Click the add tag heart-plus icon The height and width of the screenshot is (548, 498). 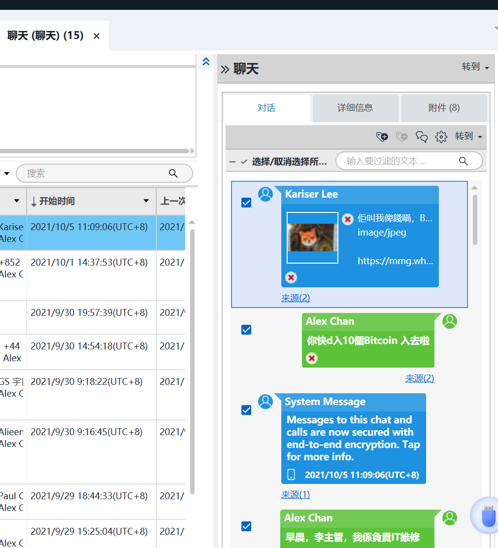[x=382, y=137]
